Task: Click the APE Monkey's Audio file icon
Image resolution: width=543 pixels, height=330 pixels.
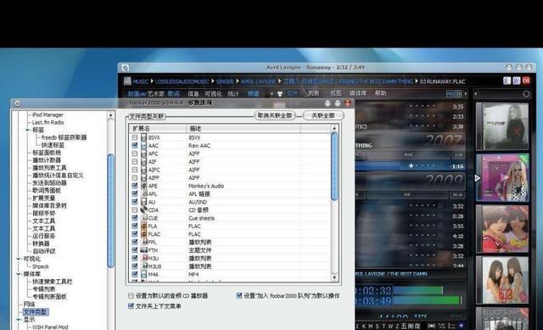Action: click(143, 186)
